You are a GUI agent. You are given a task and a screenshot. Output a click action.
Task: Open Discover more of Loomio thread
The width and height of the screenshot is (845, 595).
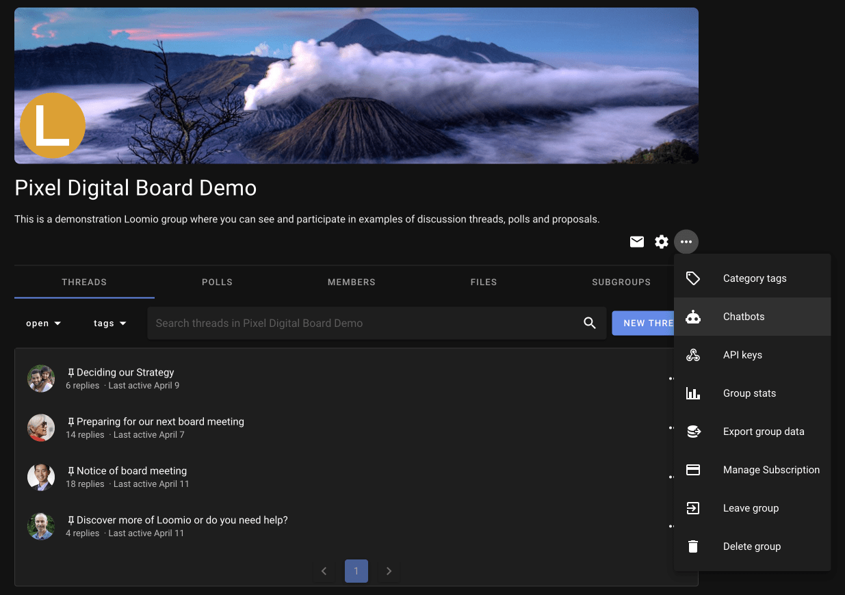pyautogui.click(x=182, y=520)
